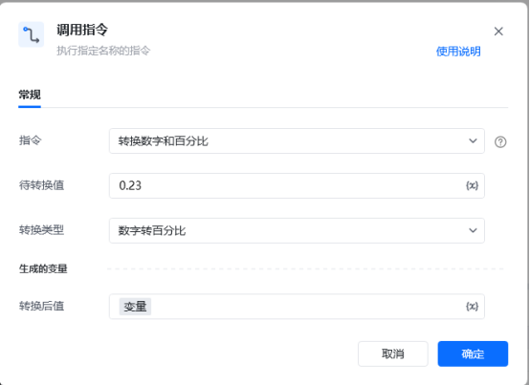530x385 pixels.
Task: Close the 调用指令 dialog
Action: [x=498, y=32]
